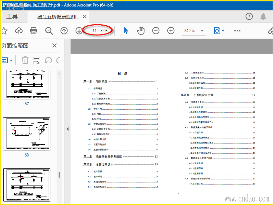The width and height of the screenshot is (274, 205).
Task: Open the find text magnifier tool
Action: 49,31
